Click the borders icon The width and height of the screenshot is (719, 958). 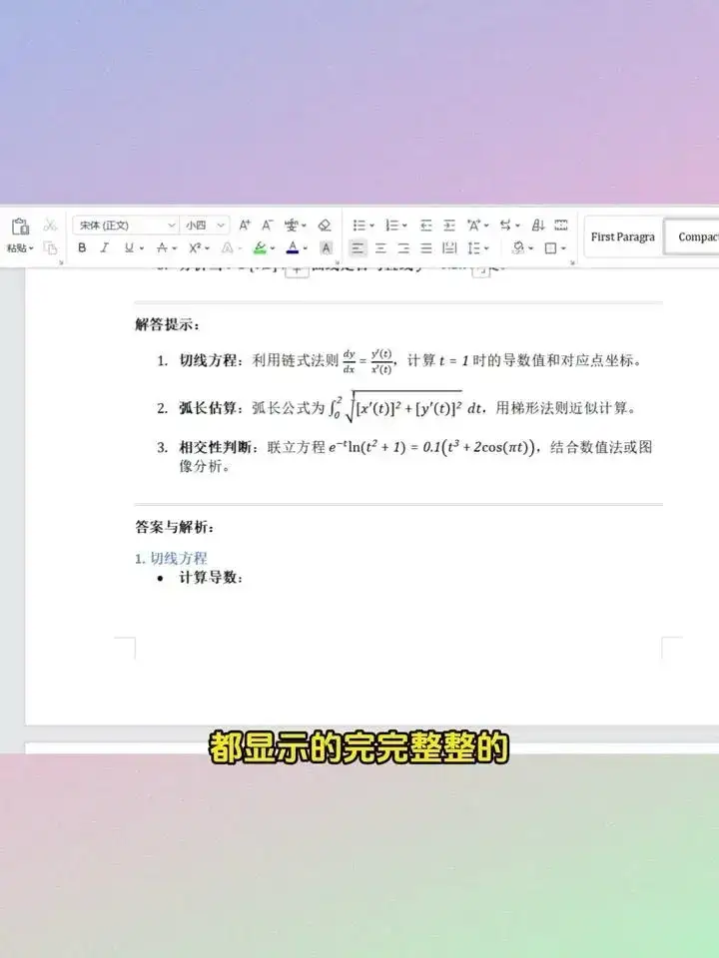click(551, 248)
